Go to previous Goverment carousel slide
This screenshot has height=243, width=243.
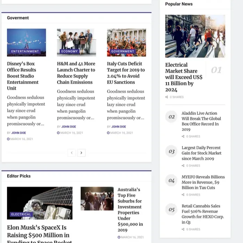click(72, 153)
